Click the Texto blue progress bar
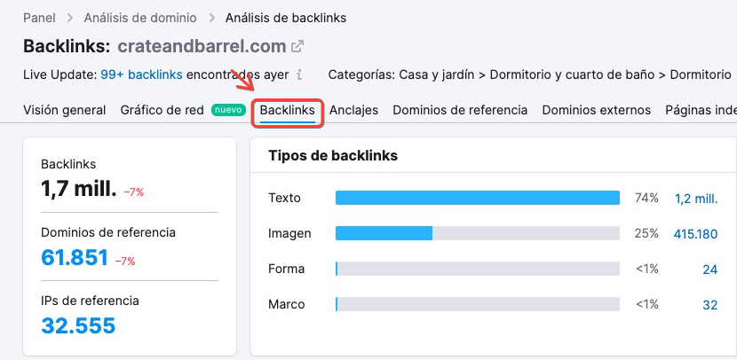This screenshot has height=360, width=737. (478, 198)
